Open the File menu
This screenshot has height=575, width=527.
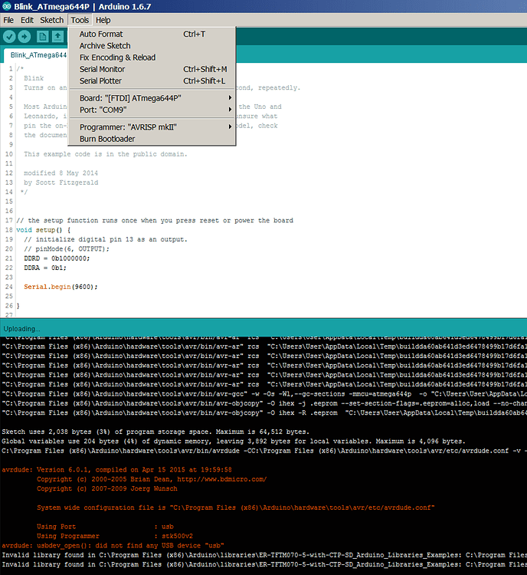[8, 20]
